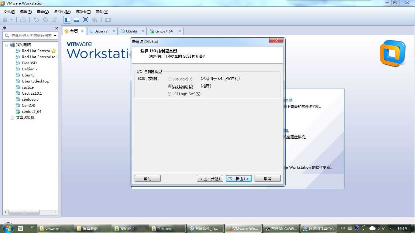
Task: Open the library search filter dropdown
Action: click(55, 35)
